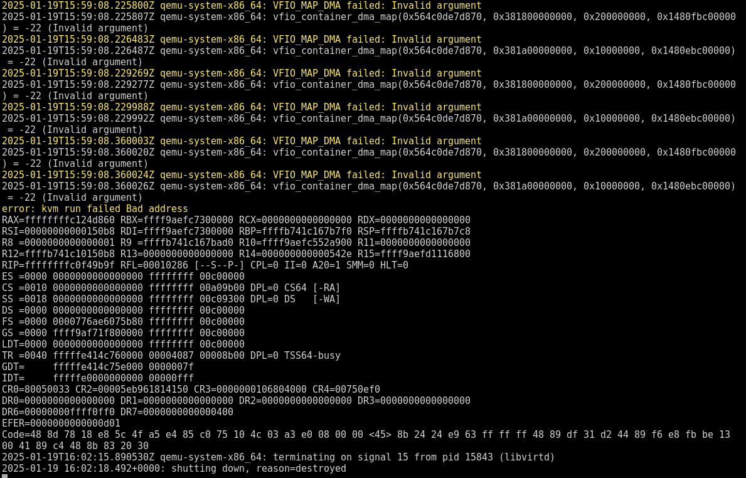Viewport: 746px width, 478px height.
Task: Select the EFER=0000000000000d01 value
Action: coord(61,423)
